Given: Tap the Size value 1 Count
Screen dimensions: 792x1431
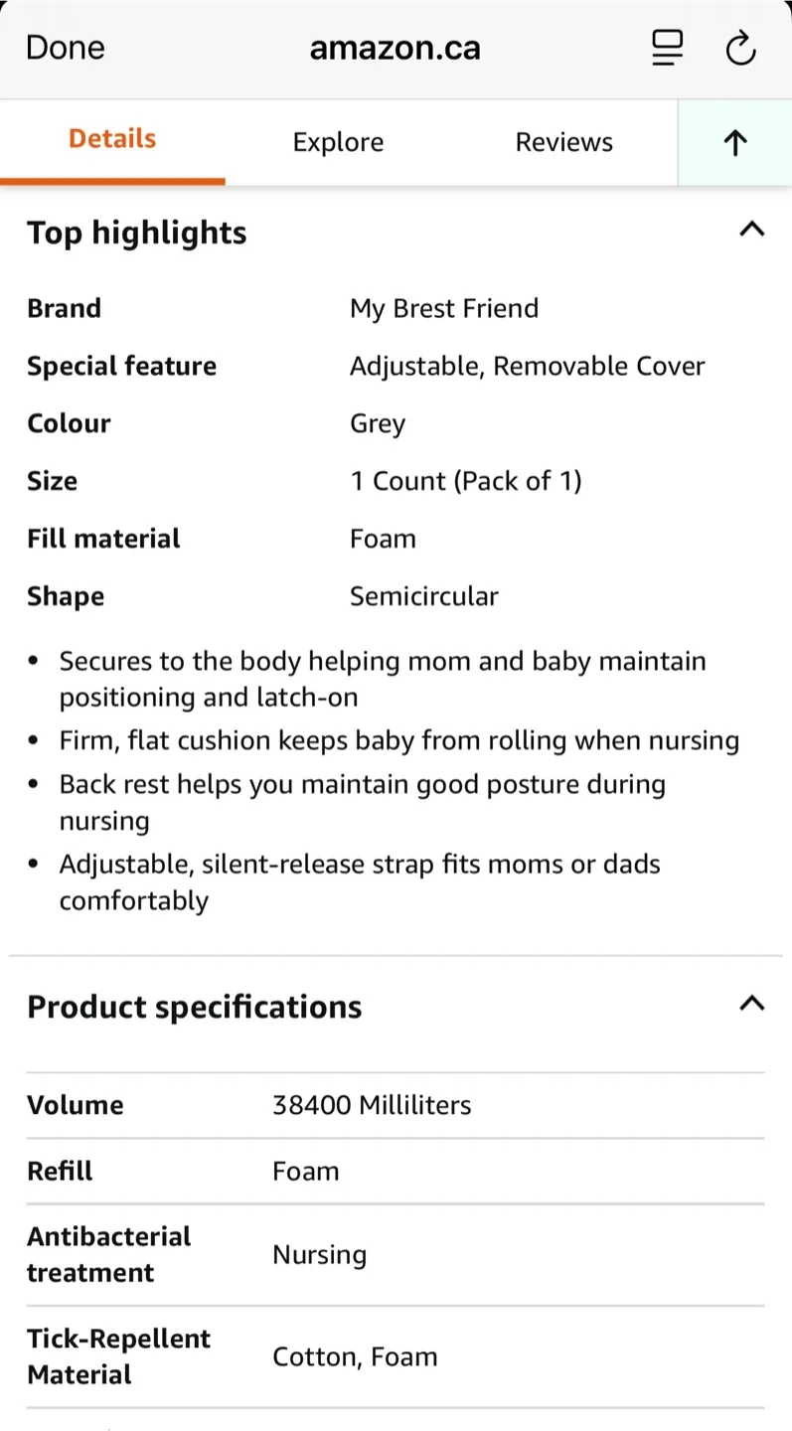Looking at the screenshot, I should 466,480.
